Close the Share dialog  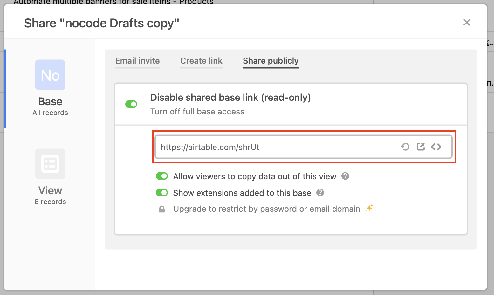tap(466, 23)
